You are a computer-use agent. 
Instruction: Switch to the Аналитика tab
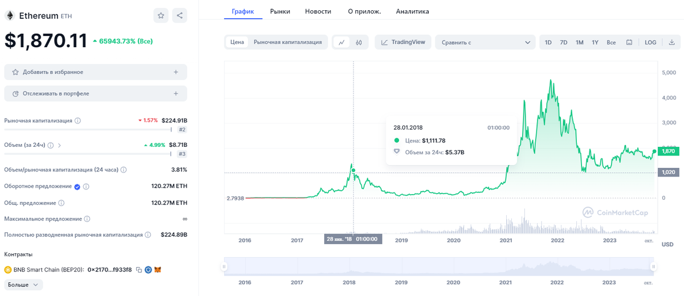point(412,11)
